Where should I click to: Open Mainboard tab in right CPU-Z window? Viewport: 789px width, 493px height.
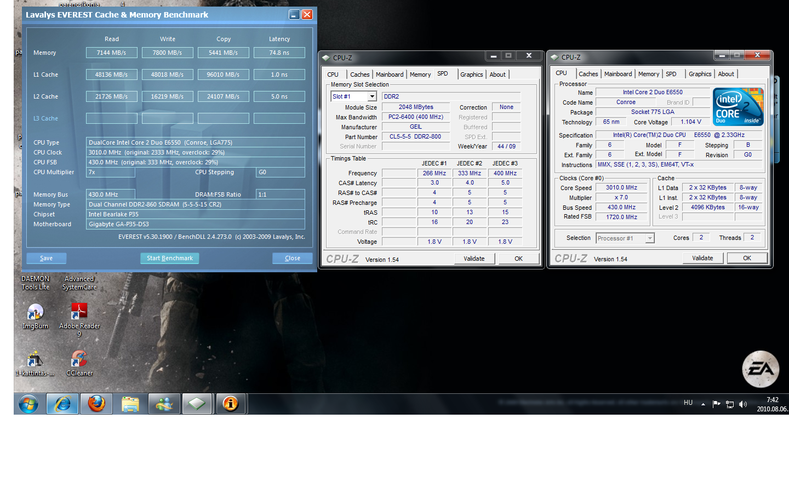tap(618, 74)
